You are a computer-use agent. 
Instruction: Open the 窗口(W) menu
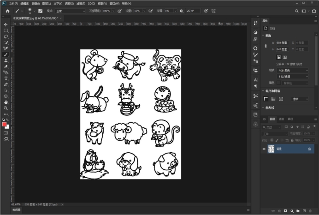114,4
